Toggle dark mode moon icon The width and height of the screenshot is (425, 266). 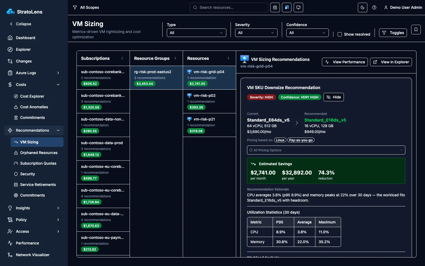click(x=363, y=7)
